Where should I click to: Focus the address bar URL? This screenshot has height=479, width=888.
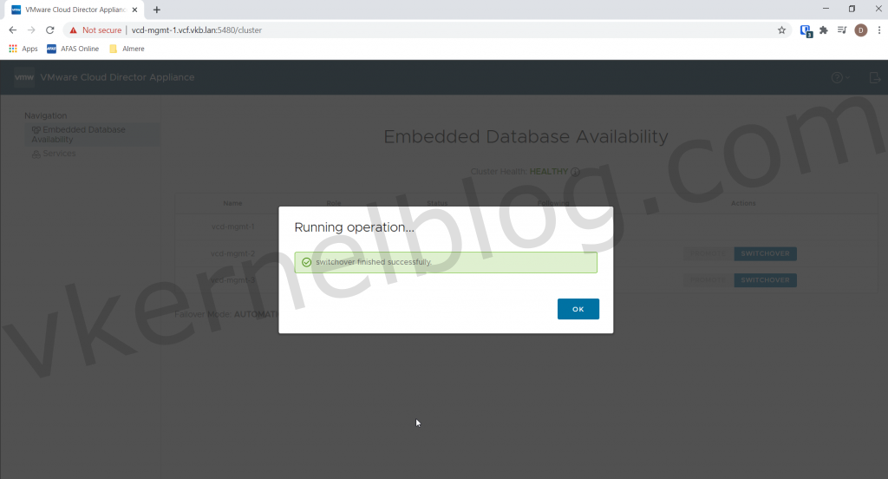point(197,30)
